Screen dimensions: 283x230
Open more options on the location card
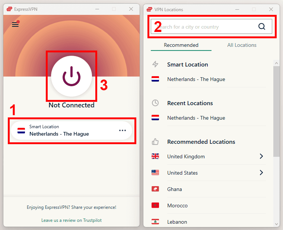point(123,130)
